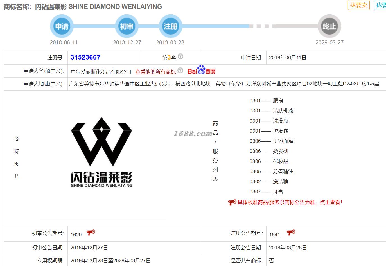This screenshot has width=386, height=266.
Task: Select the 0306 美容面膜 item
Action: (271, 141)
